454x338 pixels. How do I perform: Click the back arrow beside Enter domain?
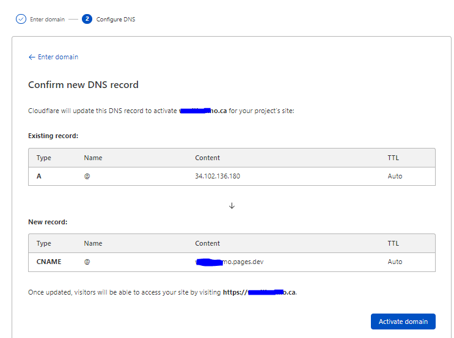coord(32,57)
